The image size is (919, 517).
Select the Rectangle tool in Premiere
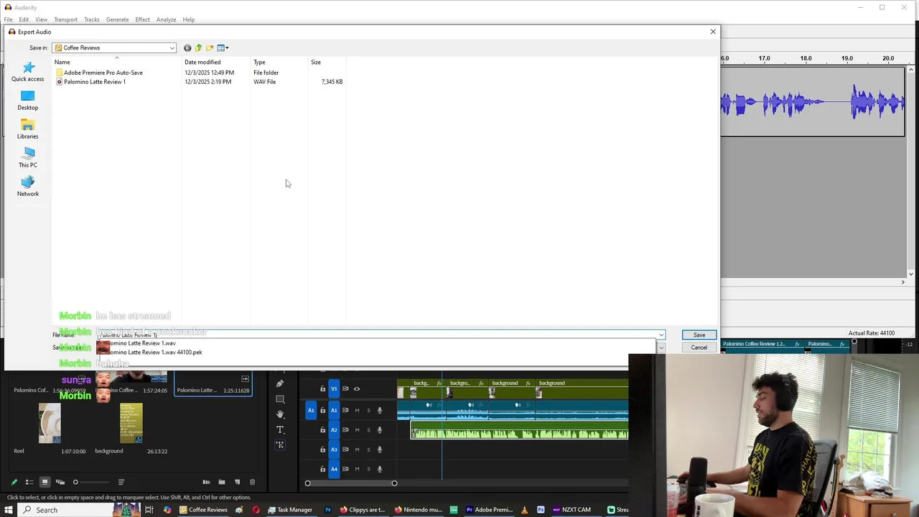pos(280,399)
